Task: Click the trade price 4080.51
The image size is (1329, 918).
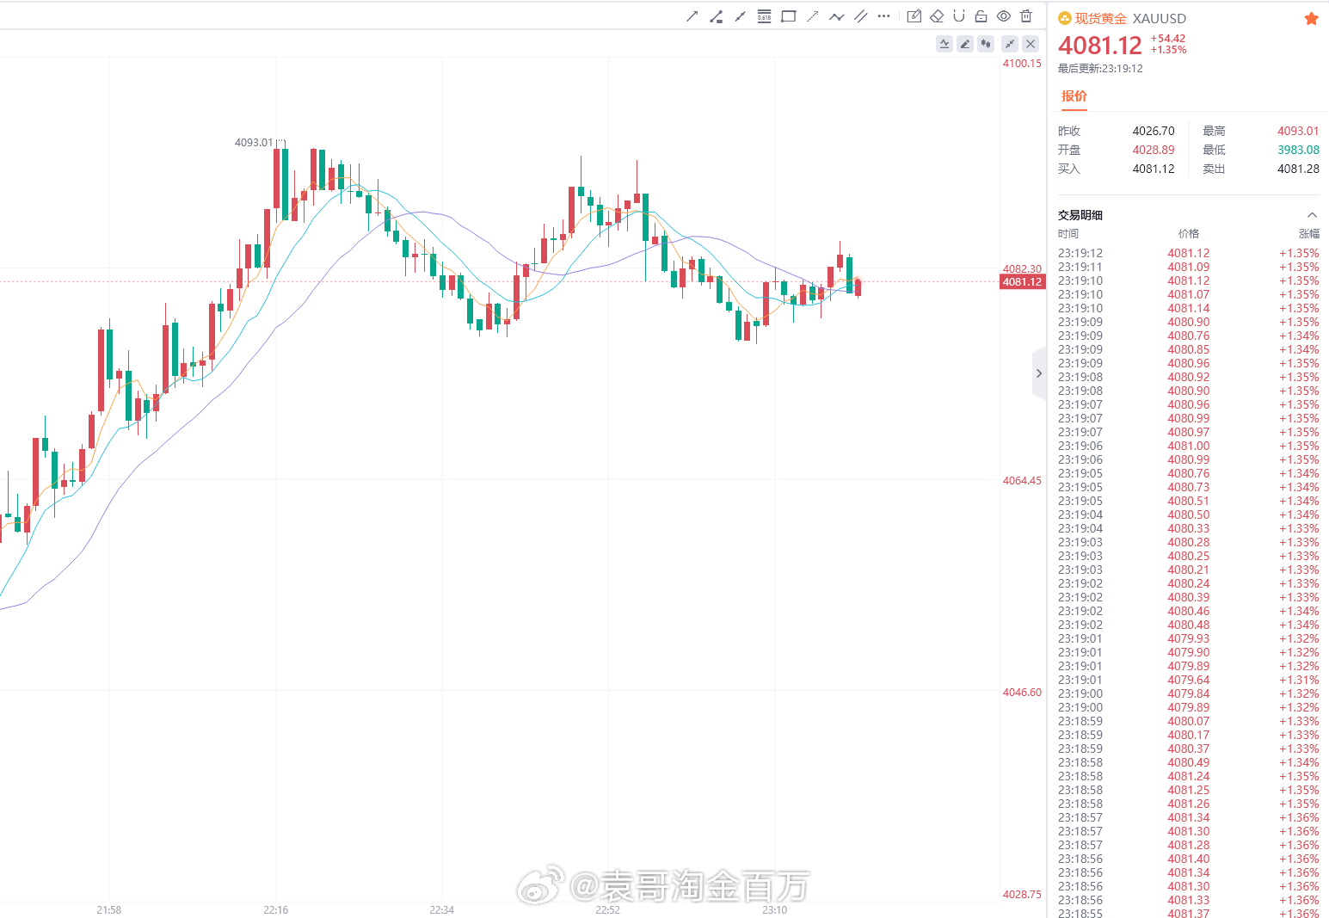Action: [x=1189, y=501]
